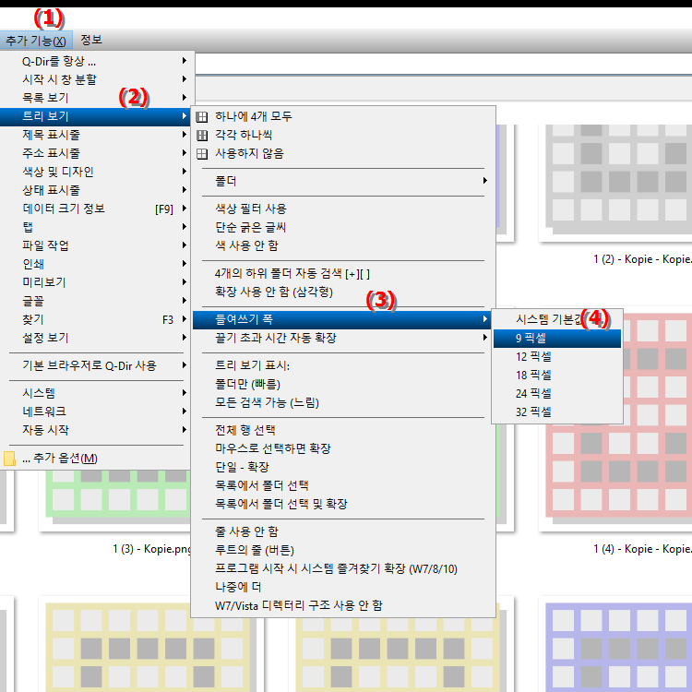The height and width of the screenshot is (692, 692).
Task: Expand the 목록 보기 submenu
Action: (95, 98)
